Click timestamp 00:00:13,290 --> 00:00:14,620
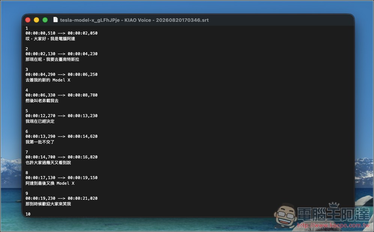374x232 pixels. click(62, 136)
